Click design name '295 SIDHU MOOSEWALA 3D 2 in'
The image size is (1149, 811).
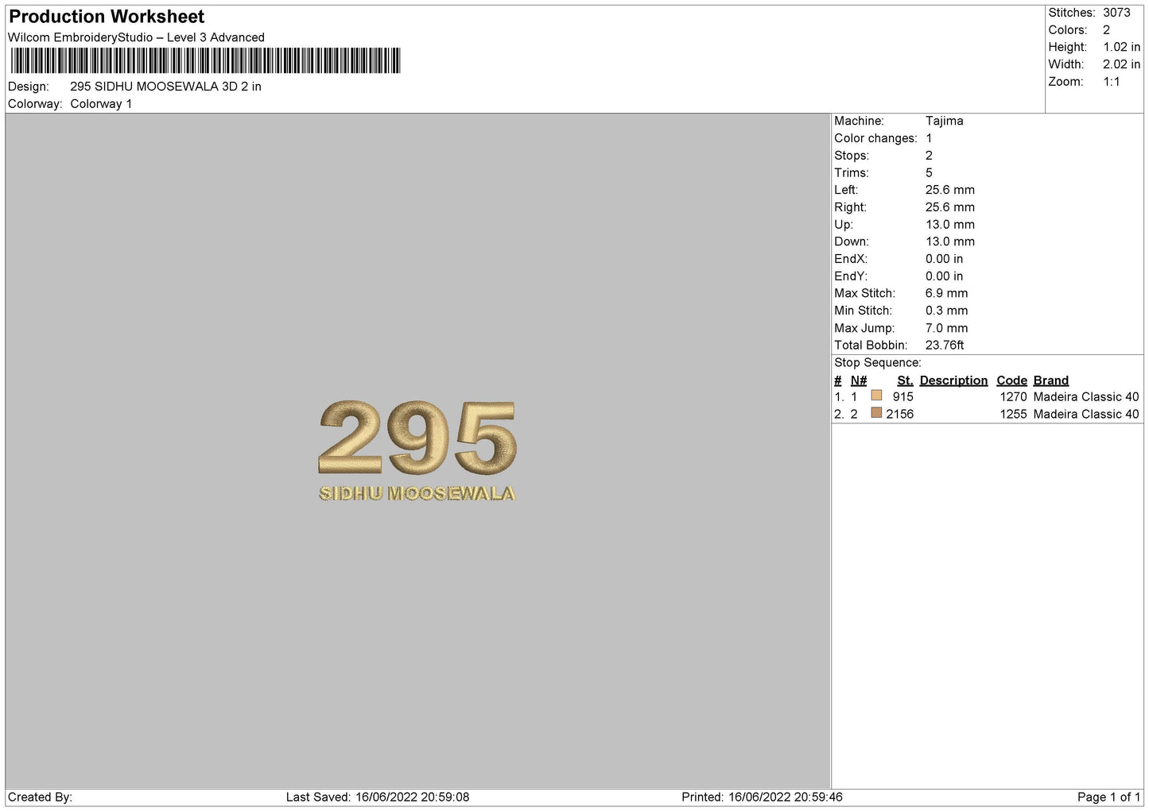[165, 87]
